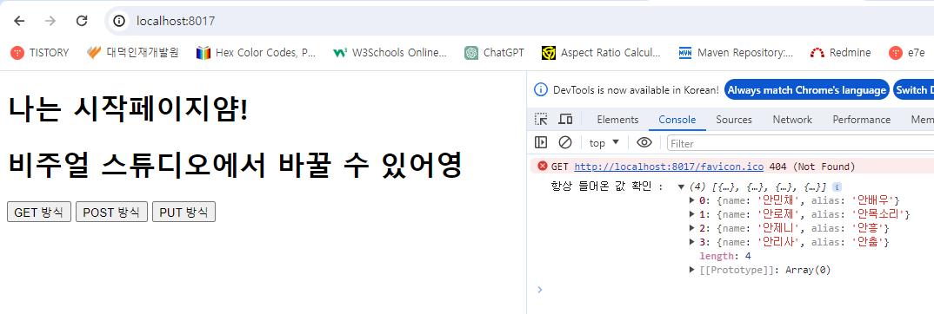Click the length: 4 property
This screenshot has width=934, height=314.
tap(725, 257)
